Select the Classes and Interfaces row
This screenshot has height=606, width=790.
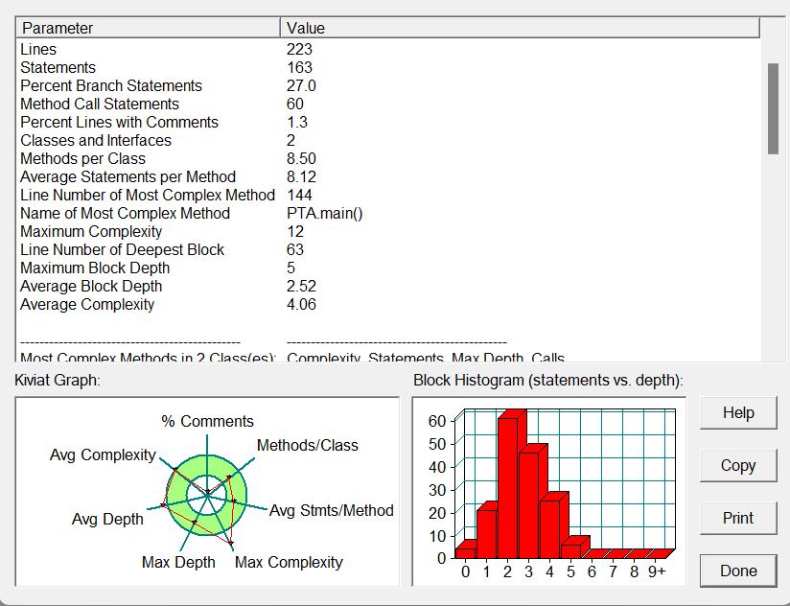point(388,140)
